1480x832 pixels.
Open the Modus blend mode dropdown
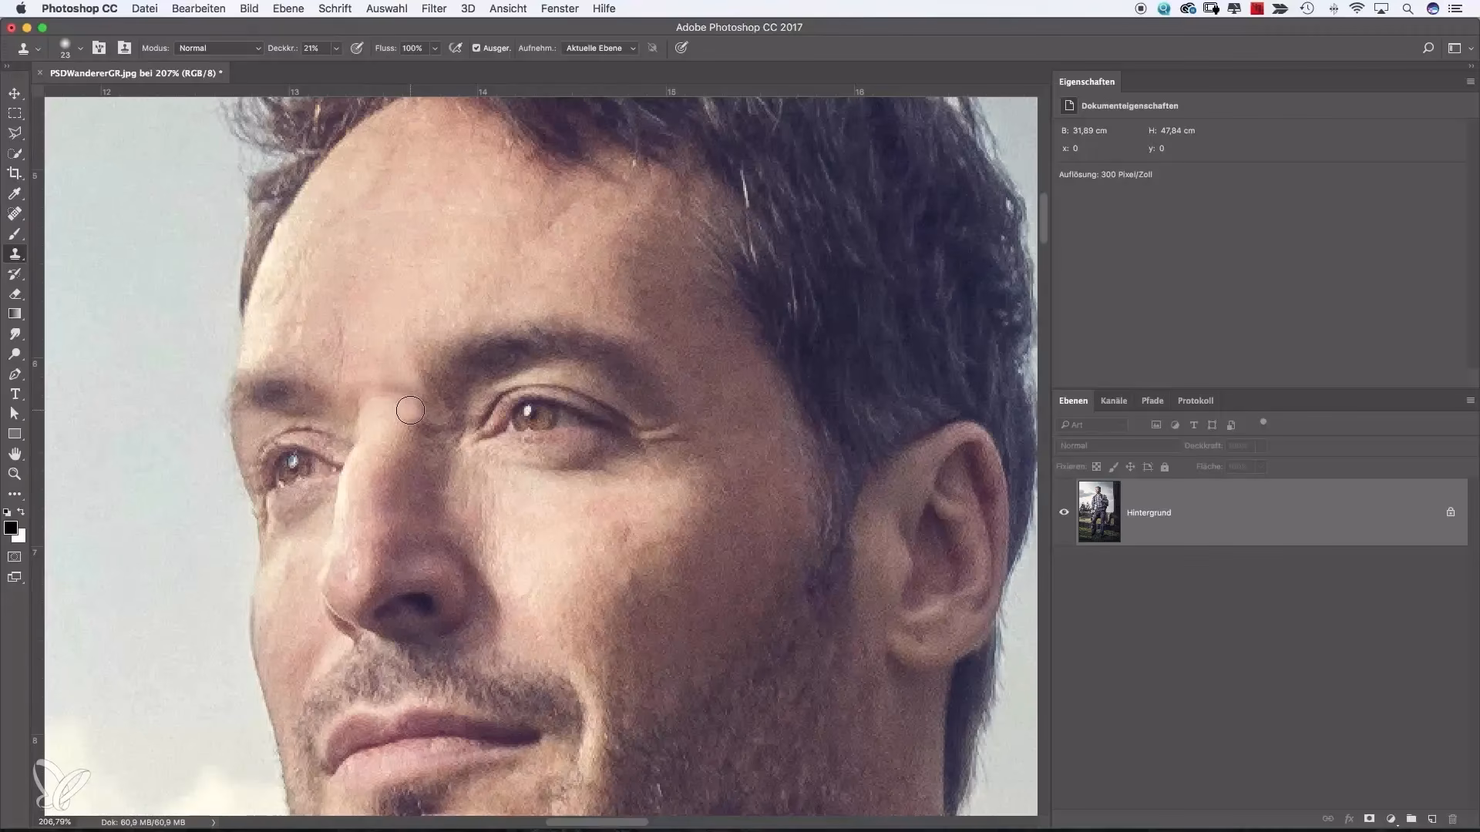point(219,48)
